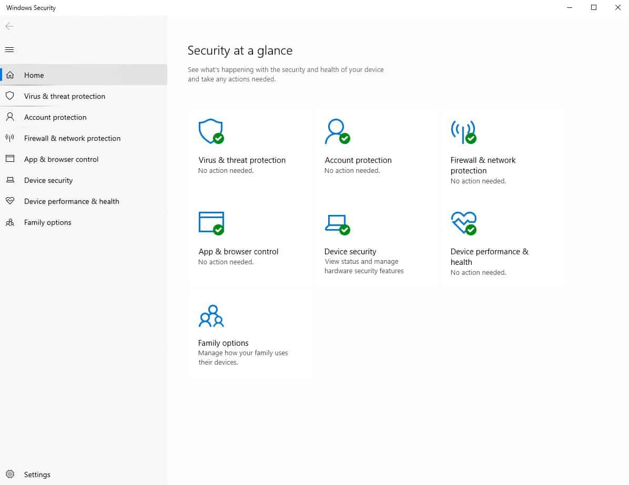Viewport: 629px width, 485px height.
Task: Minimize the Windows Security window
Action: click(x=569, y=7)
